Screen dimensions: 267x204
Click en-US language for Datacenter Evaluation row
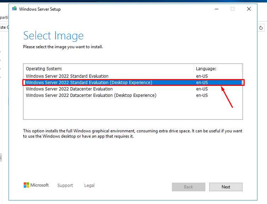point(202,89)
